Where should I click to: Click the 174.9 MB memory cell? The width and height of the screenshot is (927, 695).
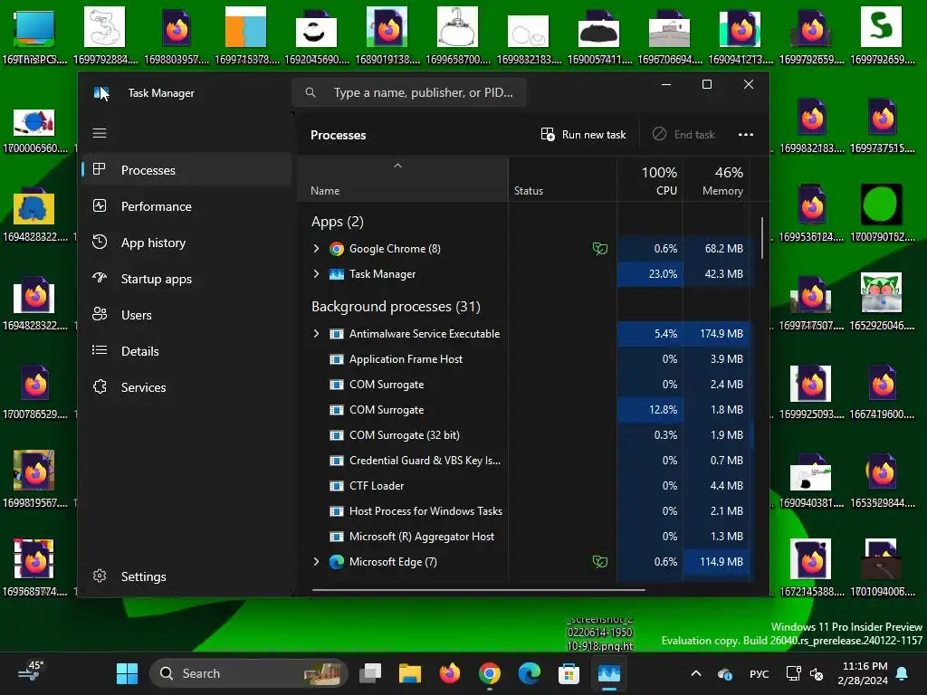tap(717, 334)
